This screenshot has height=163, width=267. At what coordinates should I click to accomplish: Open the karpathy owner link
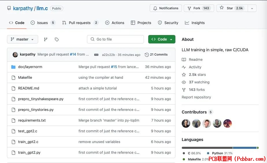click(23, 8)
